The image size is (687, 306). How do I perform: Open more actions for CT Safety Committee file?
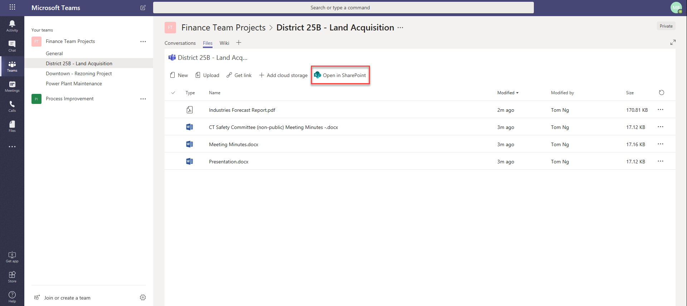click(661, 127)
